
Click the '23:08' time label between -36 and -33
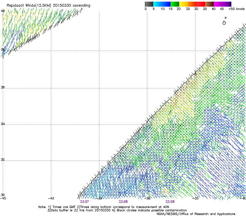170,202
